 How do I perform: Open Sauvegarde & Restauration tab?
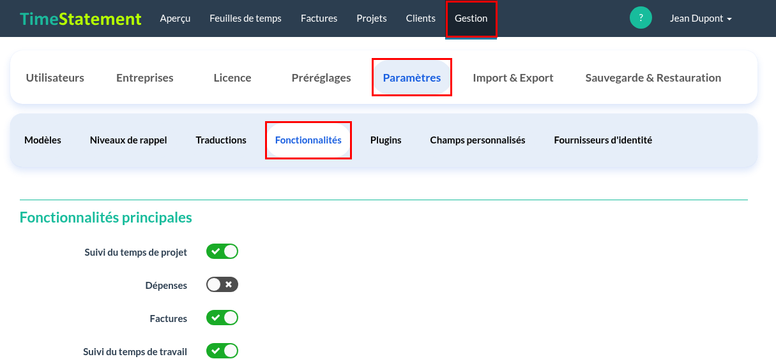(x=653, y=78)
